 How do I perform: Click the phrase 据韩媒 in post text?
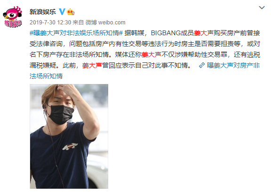coord(134,33)
